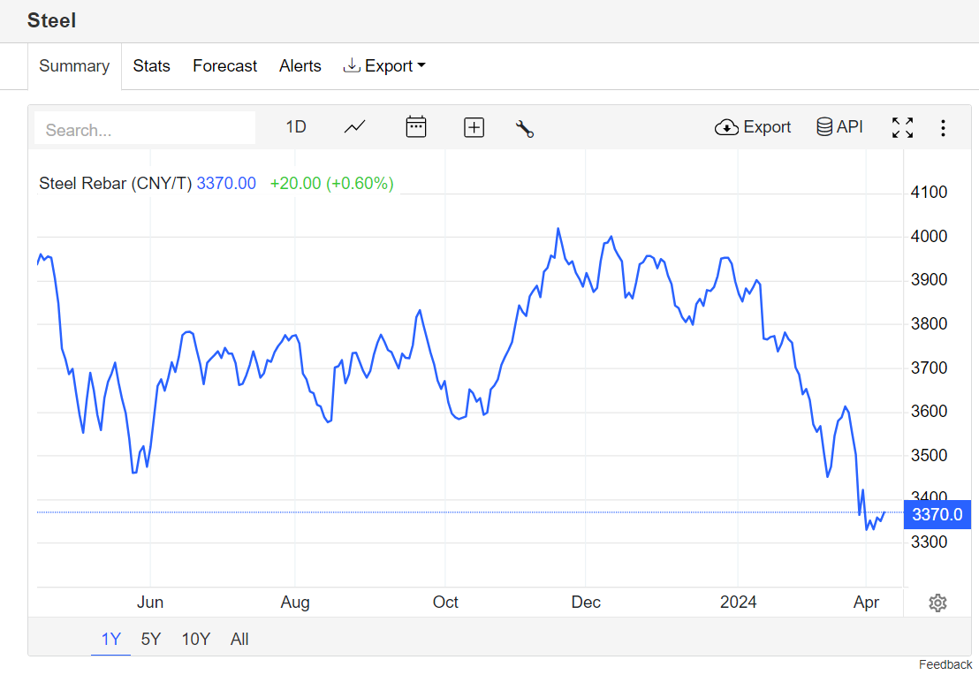The image size is (979, 690).
Task: Expand the Export dropdown in tab bar
Action: [384, 66]
